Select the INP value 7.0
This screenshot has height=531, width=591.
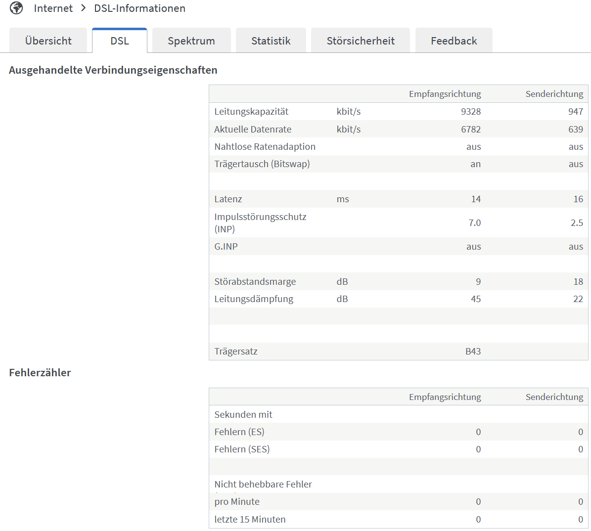pos(475,222)
